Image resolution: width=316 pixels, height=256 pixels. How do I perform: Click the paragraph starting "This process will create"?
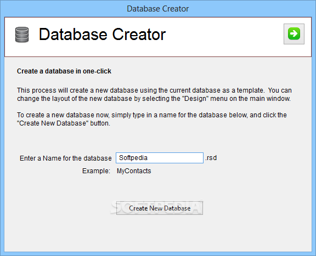tap(154, 94)
